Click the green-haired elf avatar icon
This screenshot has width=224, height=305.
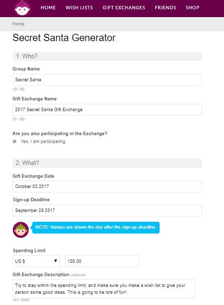[x=21, y=230]
